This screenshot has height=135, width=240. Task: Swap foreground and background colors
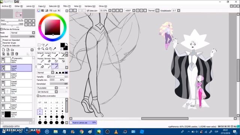tap(67, 44)
